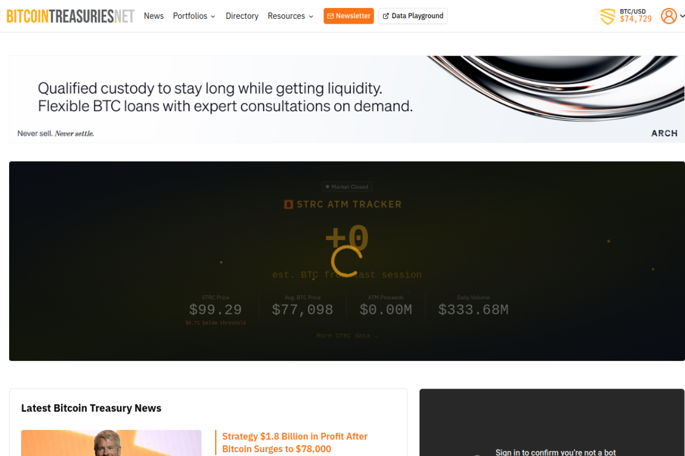Click the $99.29 STRC Price figure

tap(215, 310)
